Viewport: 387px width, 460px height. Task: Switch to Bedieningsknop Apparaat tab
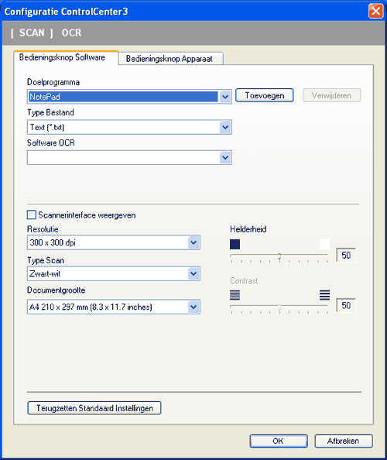171,58
